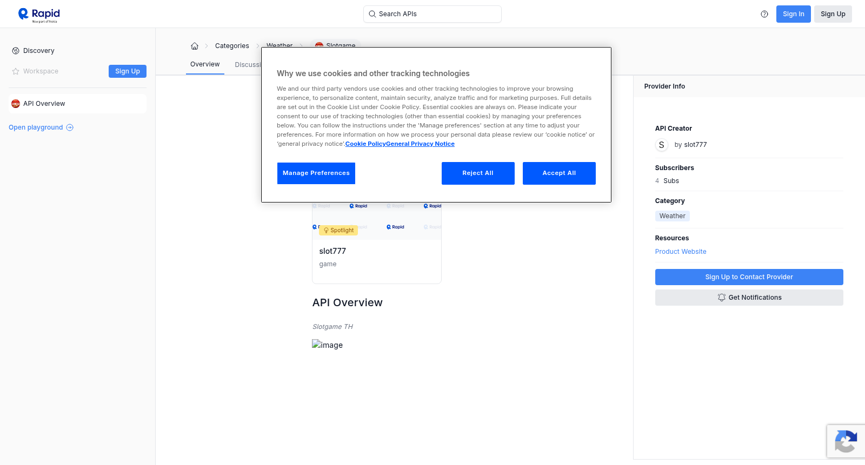This screenshot has height=465, width=865.
Task: Go to the home breadcrumb icon
Action: click(x=195, y=46)
